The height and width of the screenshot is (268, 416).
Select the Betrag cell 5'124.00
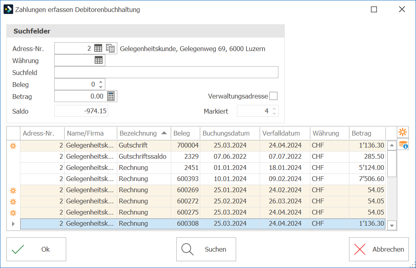coord(367,167)
